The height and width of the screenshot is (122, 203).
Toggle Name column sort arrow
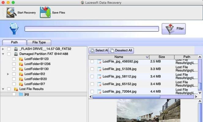coord(147,57)
